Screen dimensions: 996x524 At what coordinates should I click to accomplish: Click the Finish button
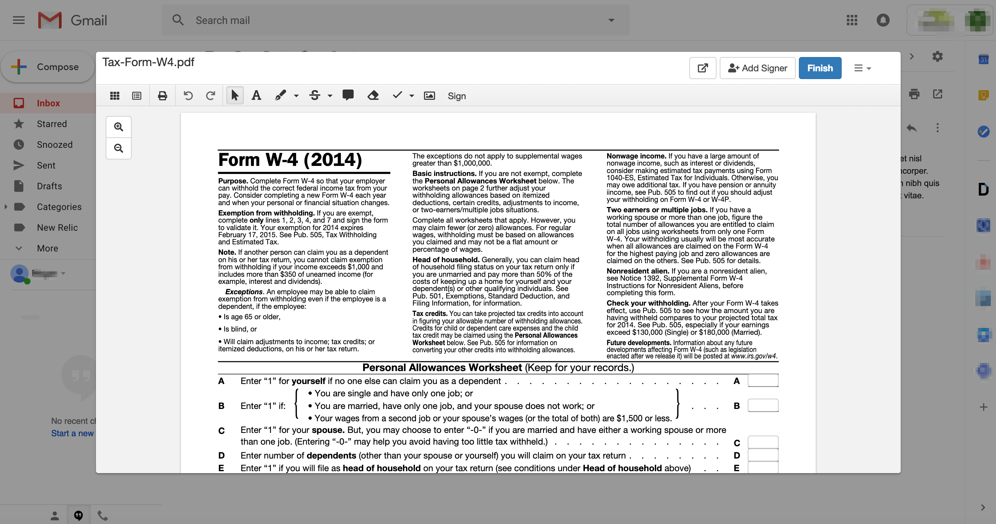[820, 68]
